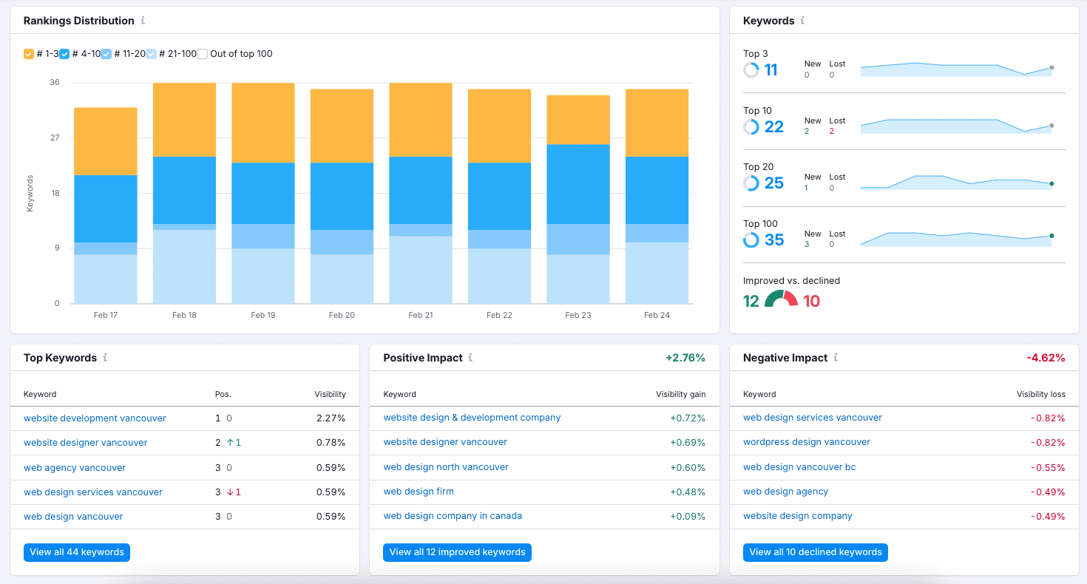Click web design north vancouver link

(x=446, y=467)
